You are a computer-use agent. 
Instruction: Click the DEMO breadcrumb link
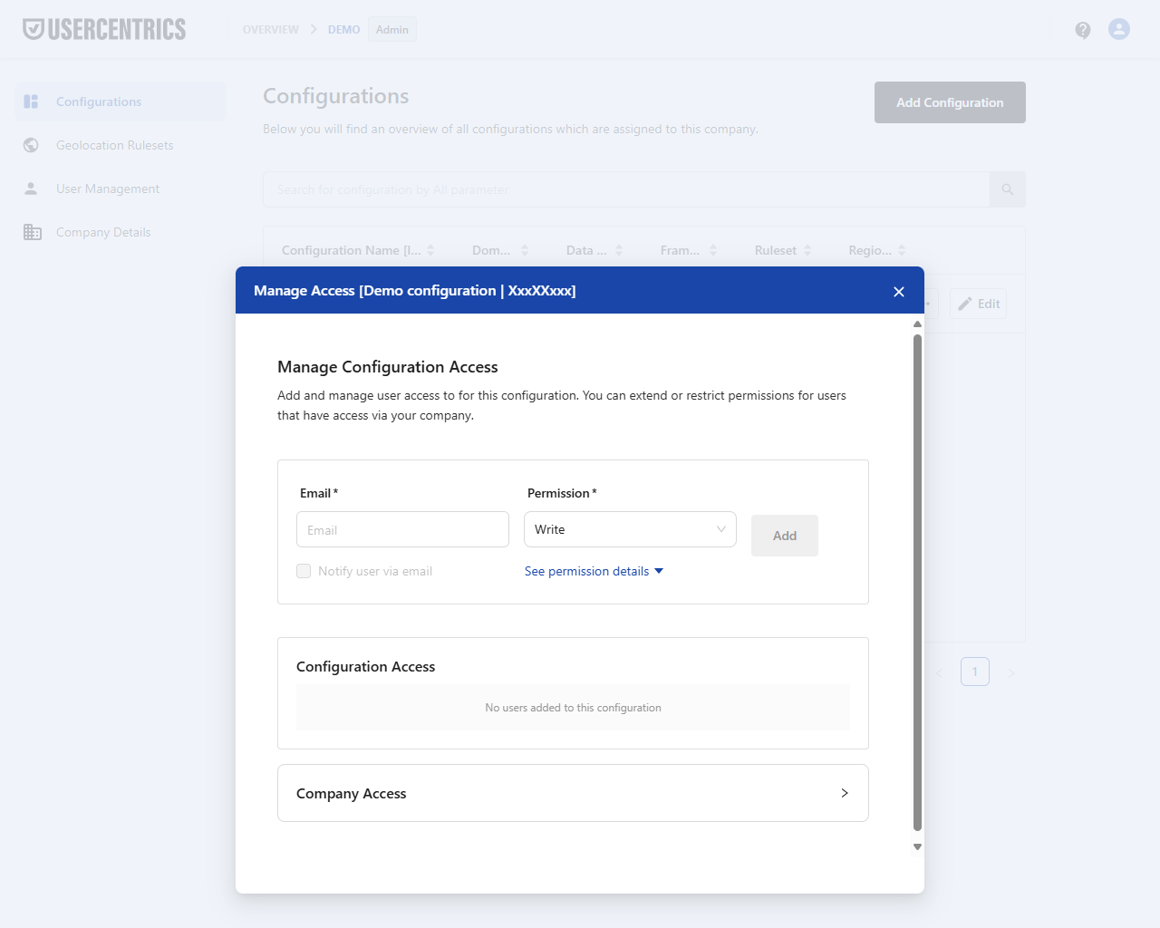point(344,29)
